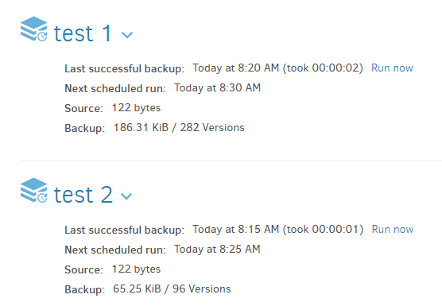The width and height of the screenshot is (442, 306).
Task: Click the test 2 backup job icon
Action: (34, 190)
